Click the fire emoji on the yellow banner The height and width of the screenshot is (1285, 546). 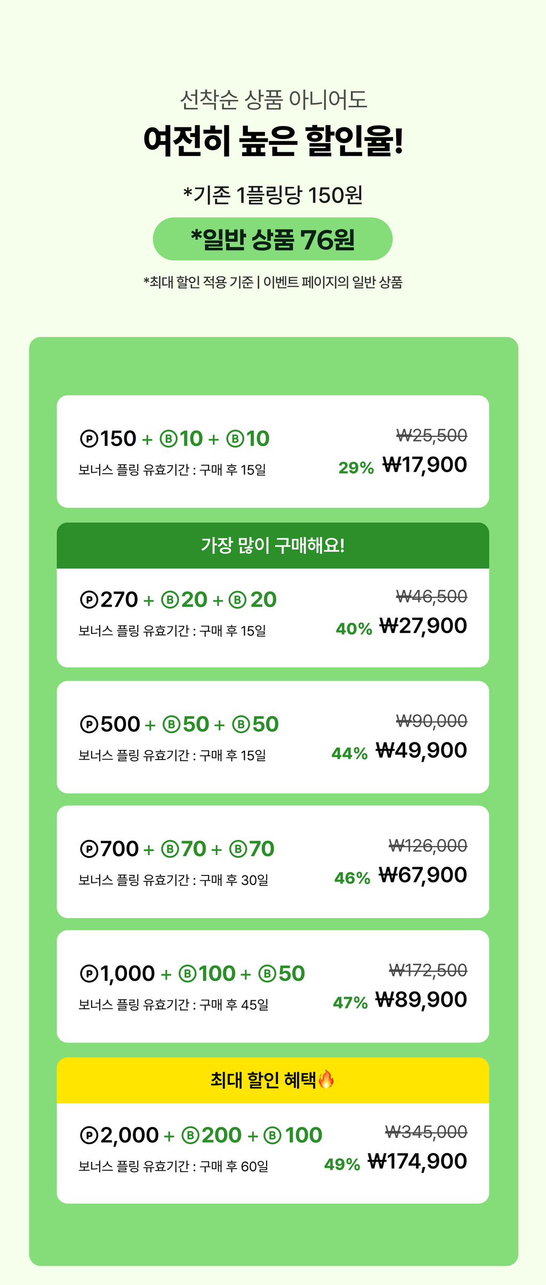point(326,1080)
